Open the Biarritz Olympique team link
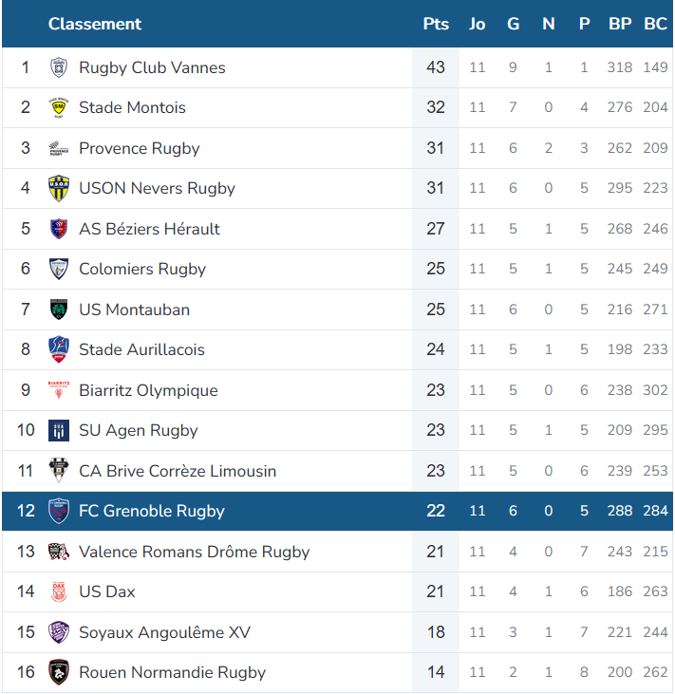The width and height of the screenshot is (675, 694). click(148, 390)
